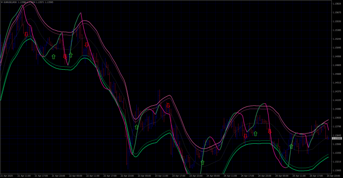This screenshot has height=178, width=343.
Task: Click the '23 Apr 05:00' time label
Action: (144, 176)
